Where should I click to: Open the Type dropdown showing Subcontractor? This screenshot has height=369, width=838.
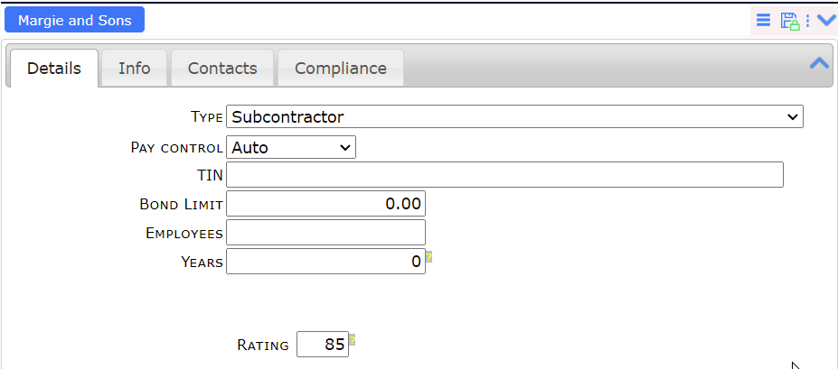pyautogui.click(x=514, y=116)
